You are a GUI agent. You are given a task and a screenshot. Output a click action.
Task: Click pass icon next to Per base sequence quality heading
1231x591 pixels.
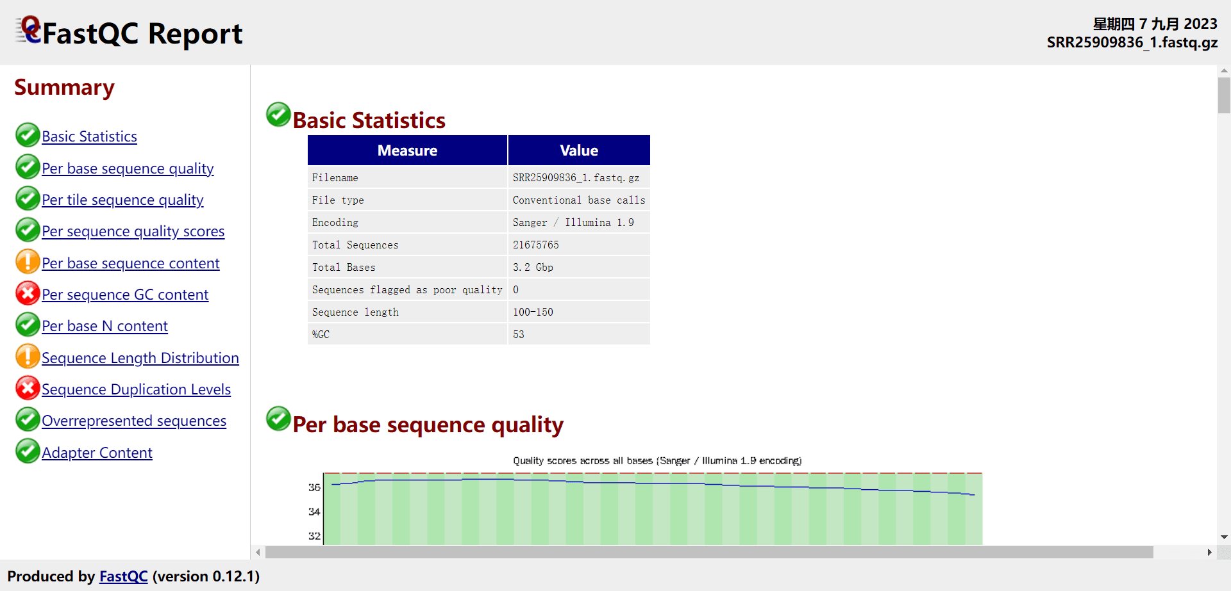278,419
